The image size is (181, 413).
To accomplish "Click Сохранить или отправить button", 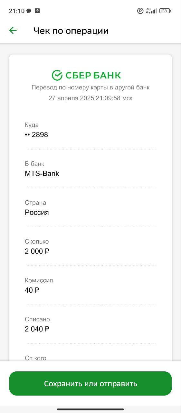I will [90, 384].
